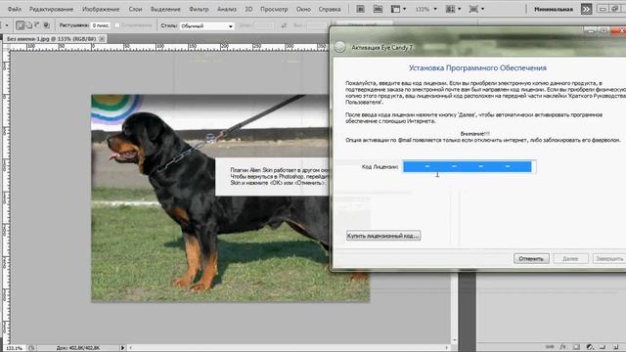626x352 pixels.
Task: Click the Растушевка feather value field
Action: coord(101,25)
